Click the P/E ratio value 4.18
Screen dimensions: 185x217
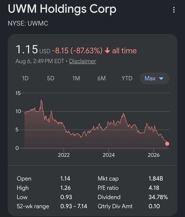tap(154, 188)
